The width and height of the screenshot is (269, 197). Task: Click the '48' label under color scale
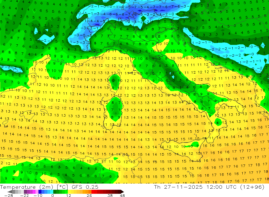(x=122, y=195)
